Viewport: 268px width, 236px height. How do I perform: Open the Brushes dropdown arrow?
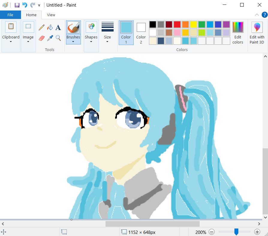[73, 42]
